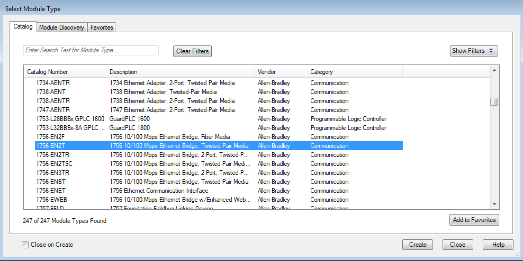Screen dimensions: 523x261
Task: Toggle the Close on Create checkbox
Action: [25, 245]
